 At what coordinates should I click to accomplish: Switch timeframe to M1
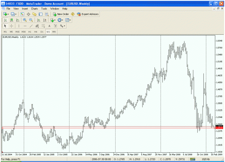[x=5, y=32]
